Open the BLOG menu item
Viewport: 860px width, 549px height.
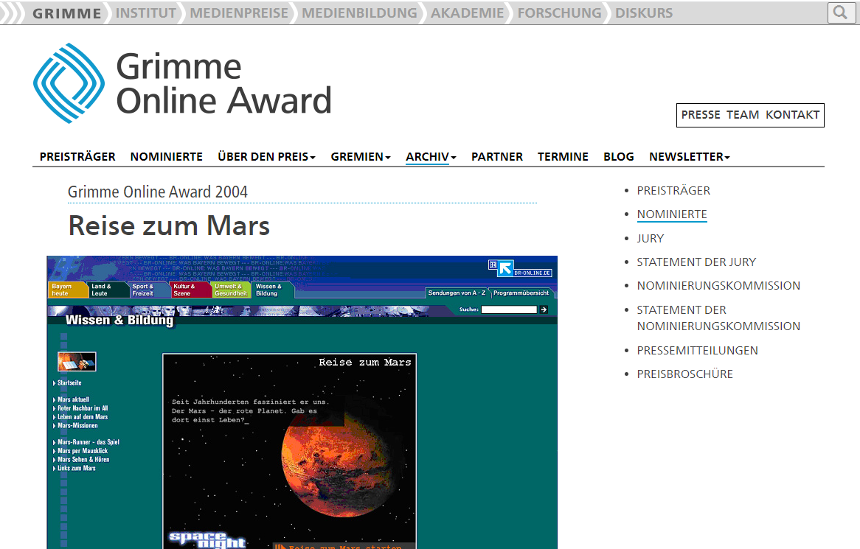tap(619, 157)
